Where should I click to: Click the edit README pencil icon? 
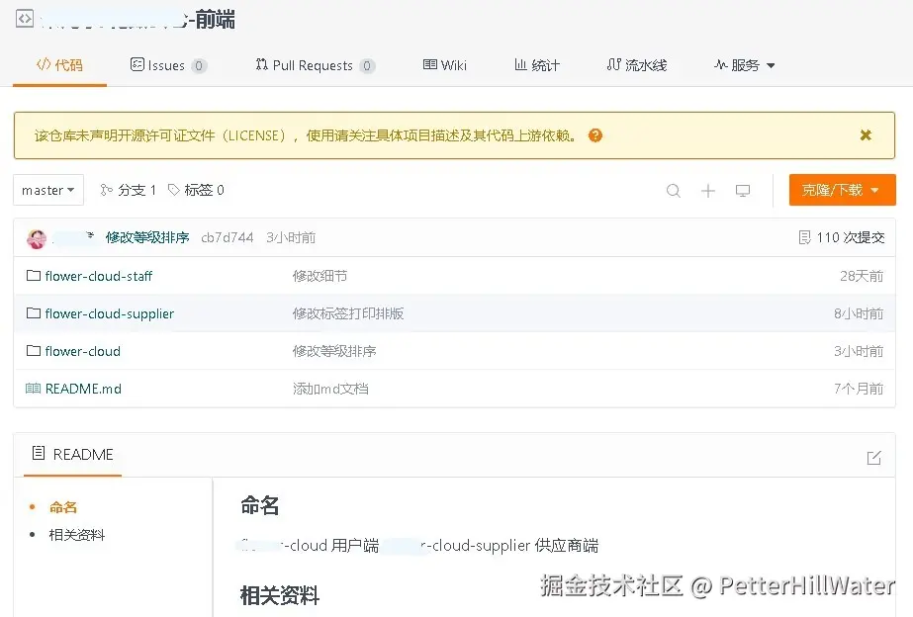pyautogui.click(x=874, y=458)
